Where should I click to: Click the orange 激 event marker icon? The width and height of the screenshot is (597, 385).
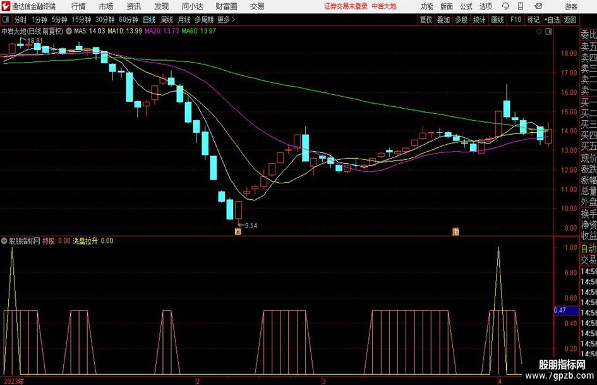coord(455,231)
